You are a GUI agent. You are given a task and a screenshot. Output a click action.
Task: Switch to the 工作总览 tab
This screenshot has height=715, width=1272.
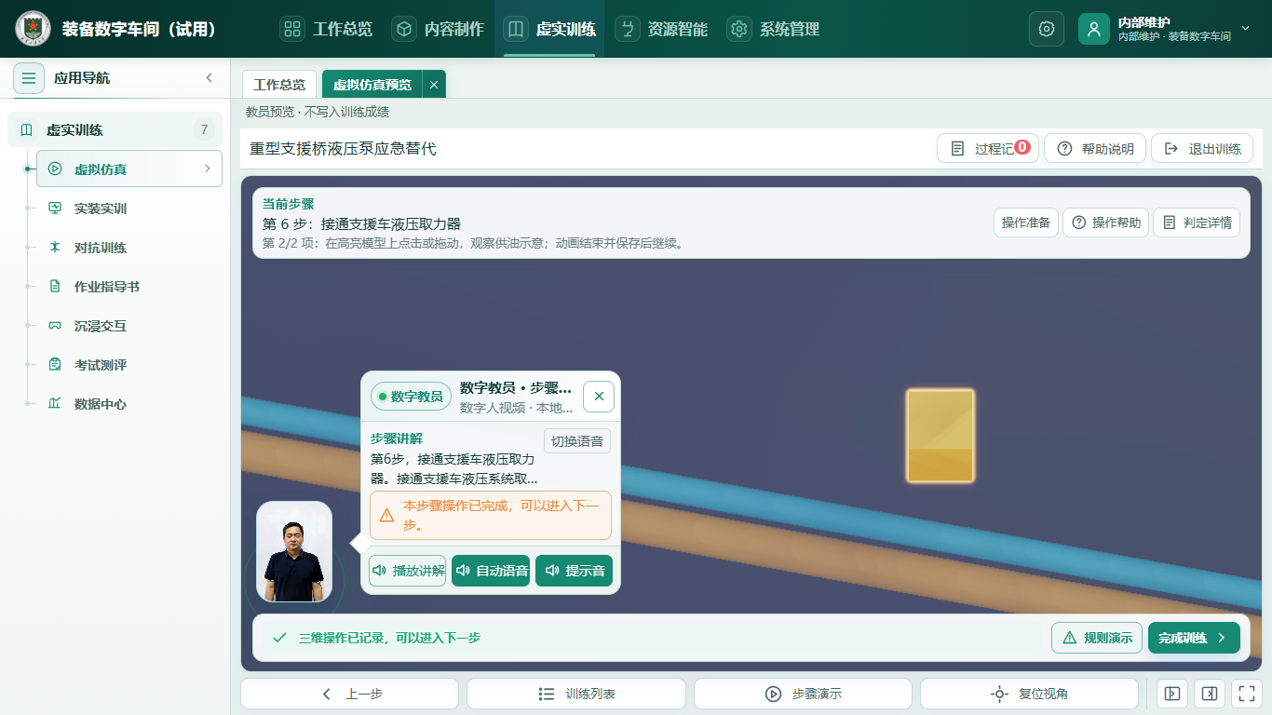coord(279,85)
